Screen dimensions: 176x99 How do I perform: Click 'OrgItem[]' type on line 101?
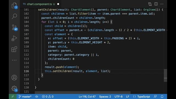[x=151, y=10]
